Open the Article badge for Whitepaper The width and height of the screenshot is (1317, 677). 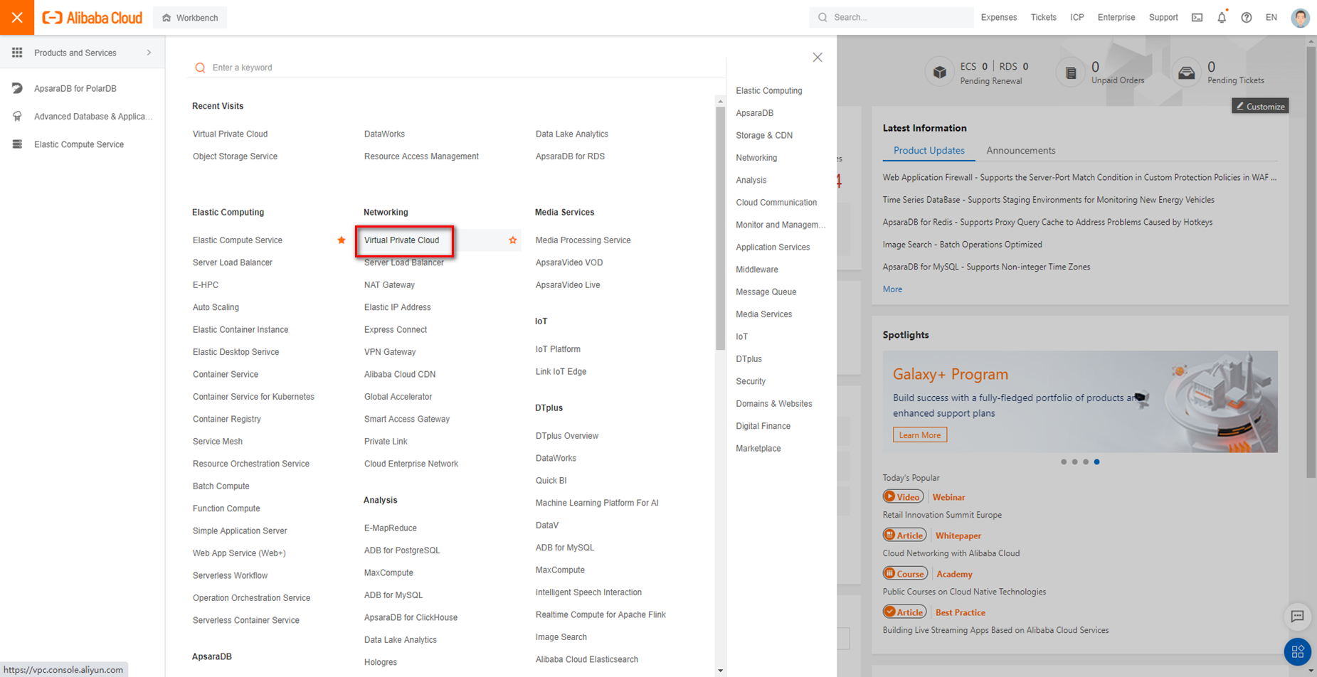pos(904,535)
